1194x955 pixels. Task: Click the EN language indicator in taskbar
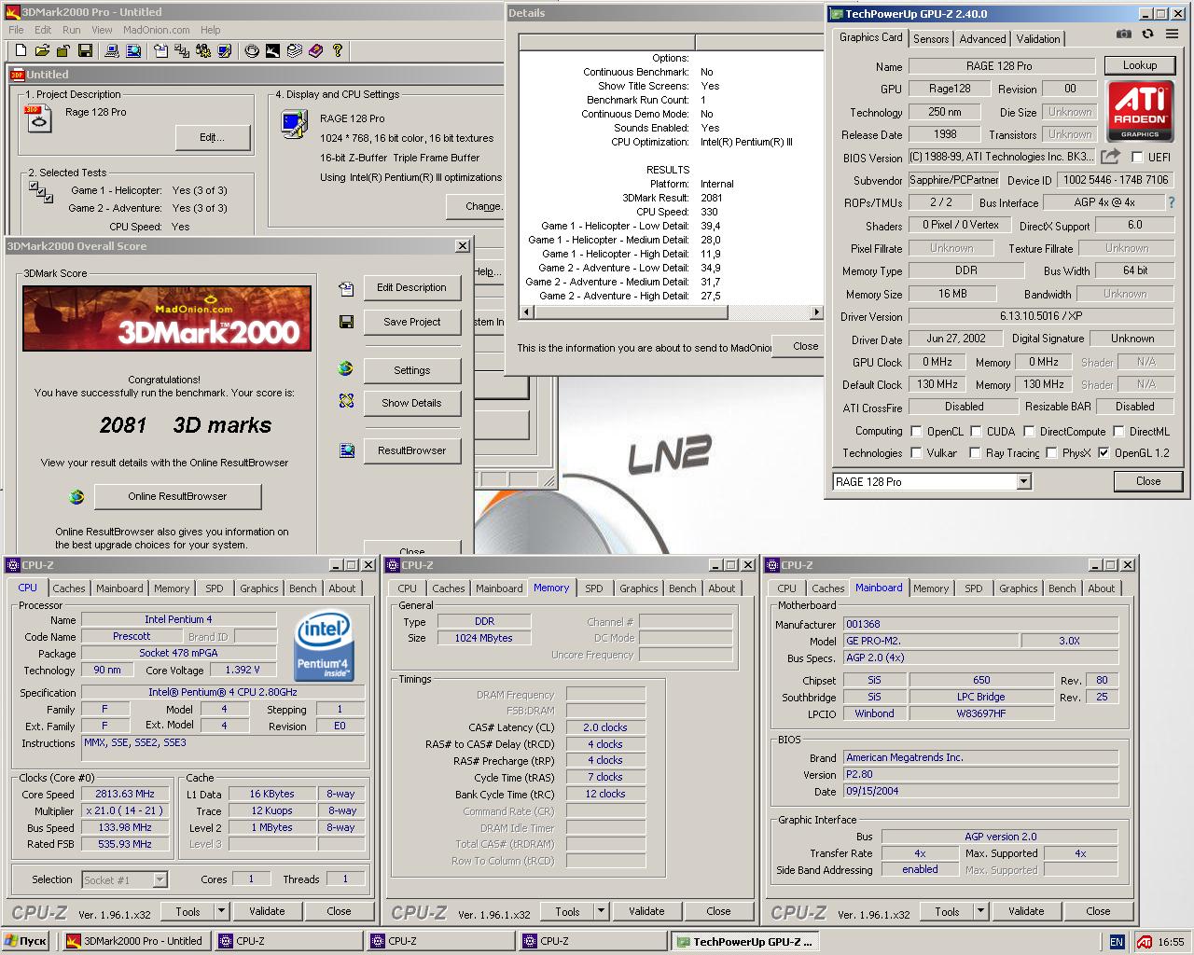(1117, 942)
